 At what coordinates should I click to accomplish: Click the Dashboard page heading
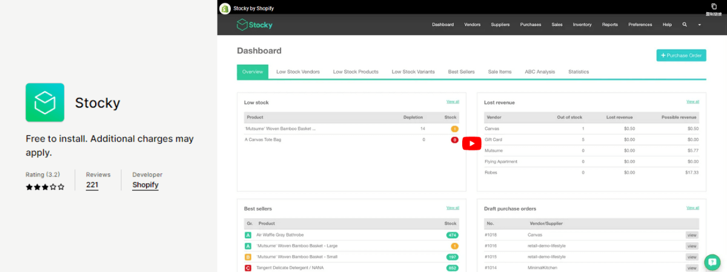[x=259, y=51]
